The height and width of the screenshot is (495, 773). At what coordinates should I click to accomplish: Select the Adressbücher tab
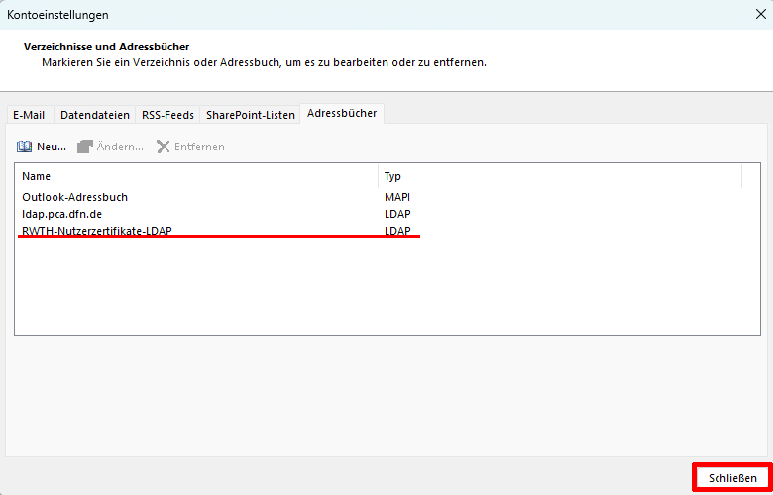pos(342,113)
